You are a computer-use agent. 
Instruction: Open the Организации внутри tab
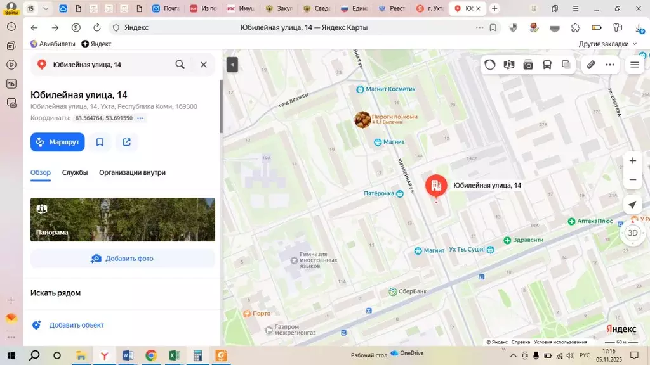tap(132, 172)
